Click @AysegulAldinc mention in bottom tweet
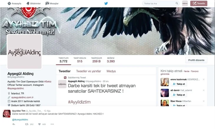The width and height of the screenshot is (215, 129). click(20, 120)
